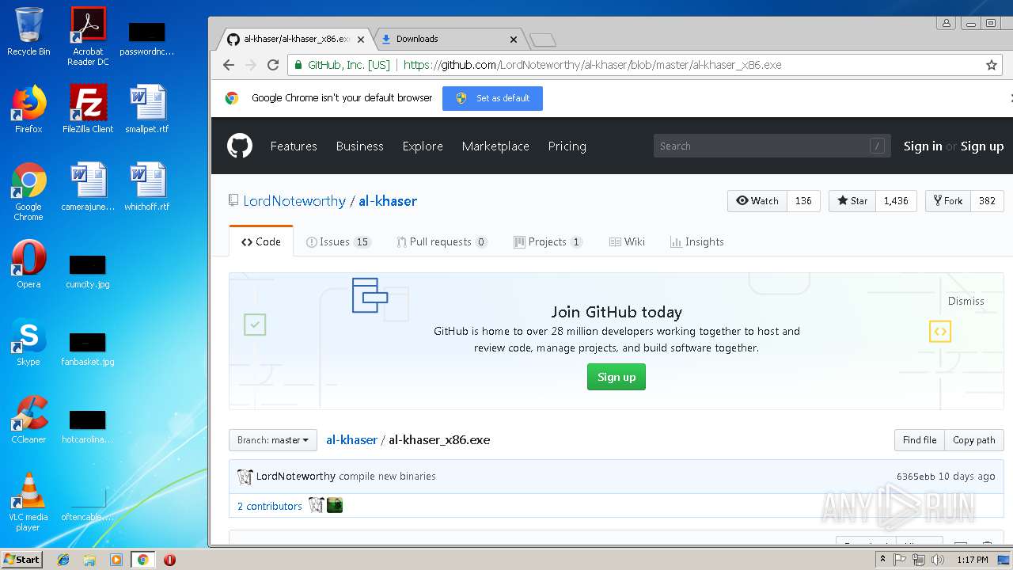Select the al-khaser_x86.exe browser tab
This screenshot has height=570, width=1013.
(x=296, y=39)
